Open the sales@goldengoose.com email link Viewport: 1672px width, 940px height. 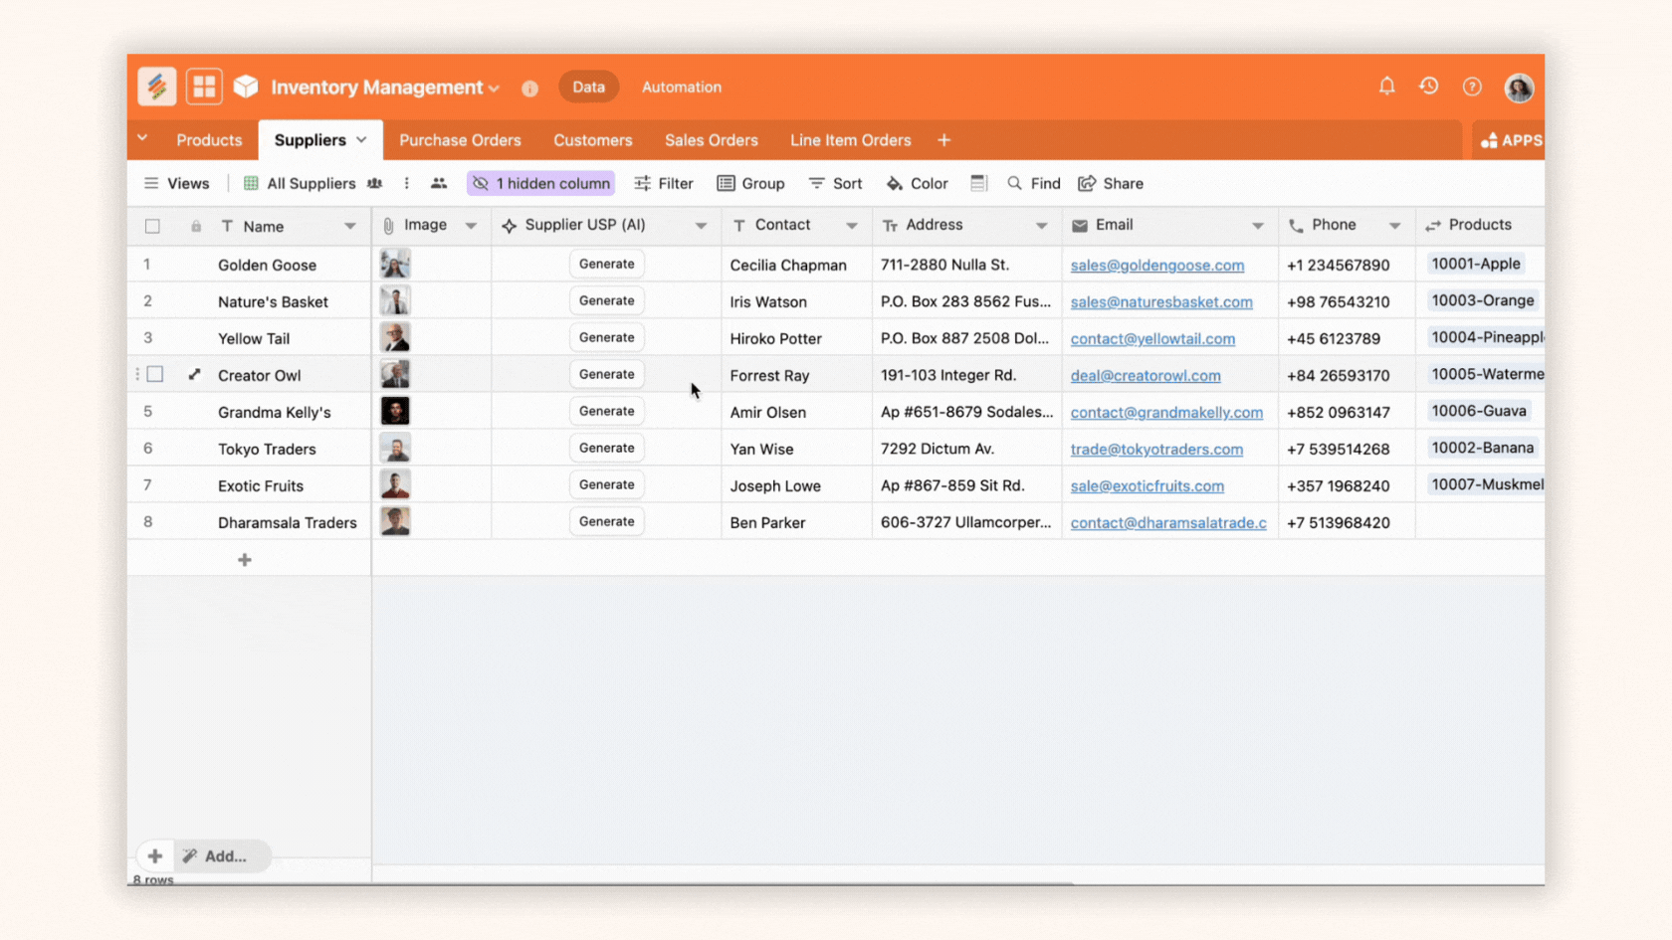pyautogui.click(x=1156, y=266)
